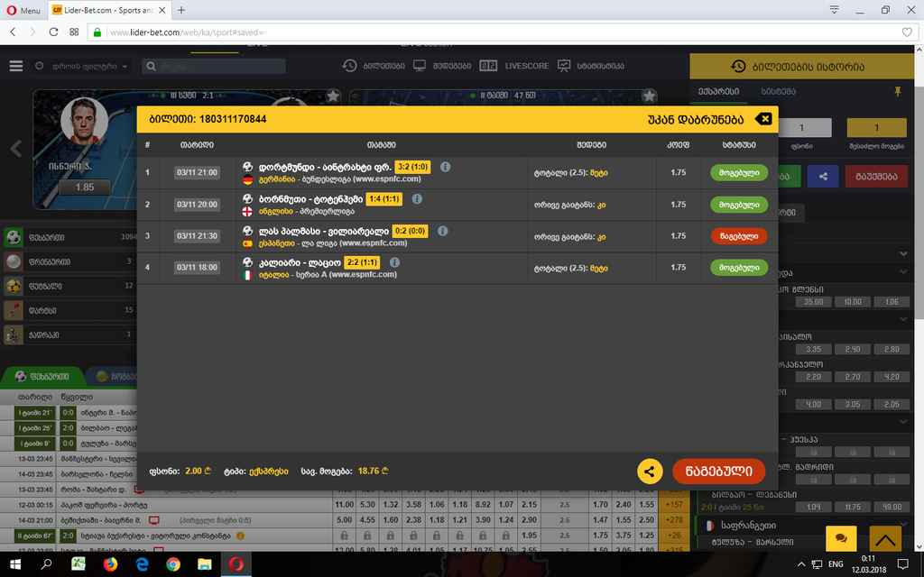Screen dimensions: 924x577
Task: Click the 1.85 odds on tennis card
Action: pyautogui.click(x=85, y=188)
